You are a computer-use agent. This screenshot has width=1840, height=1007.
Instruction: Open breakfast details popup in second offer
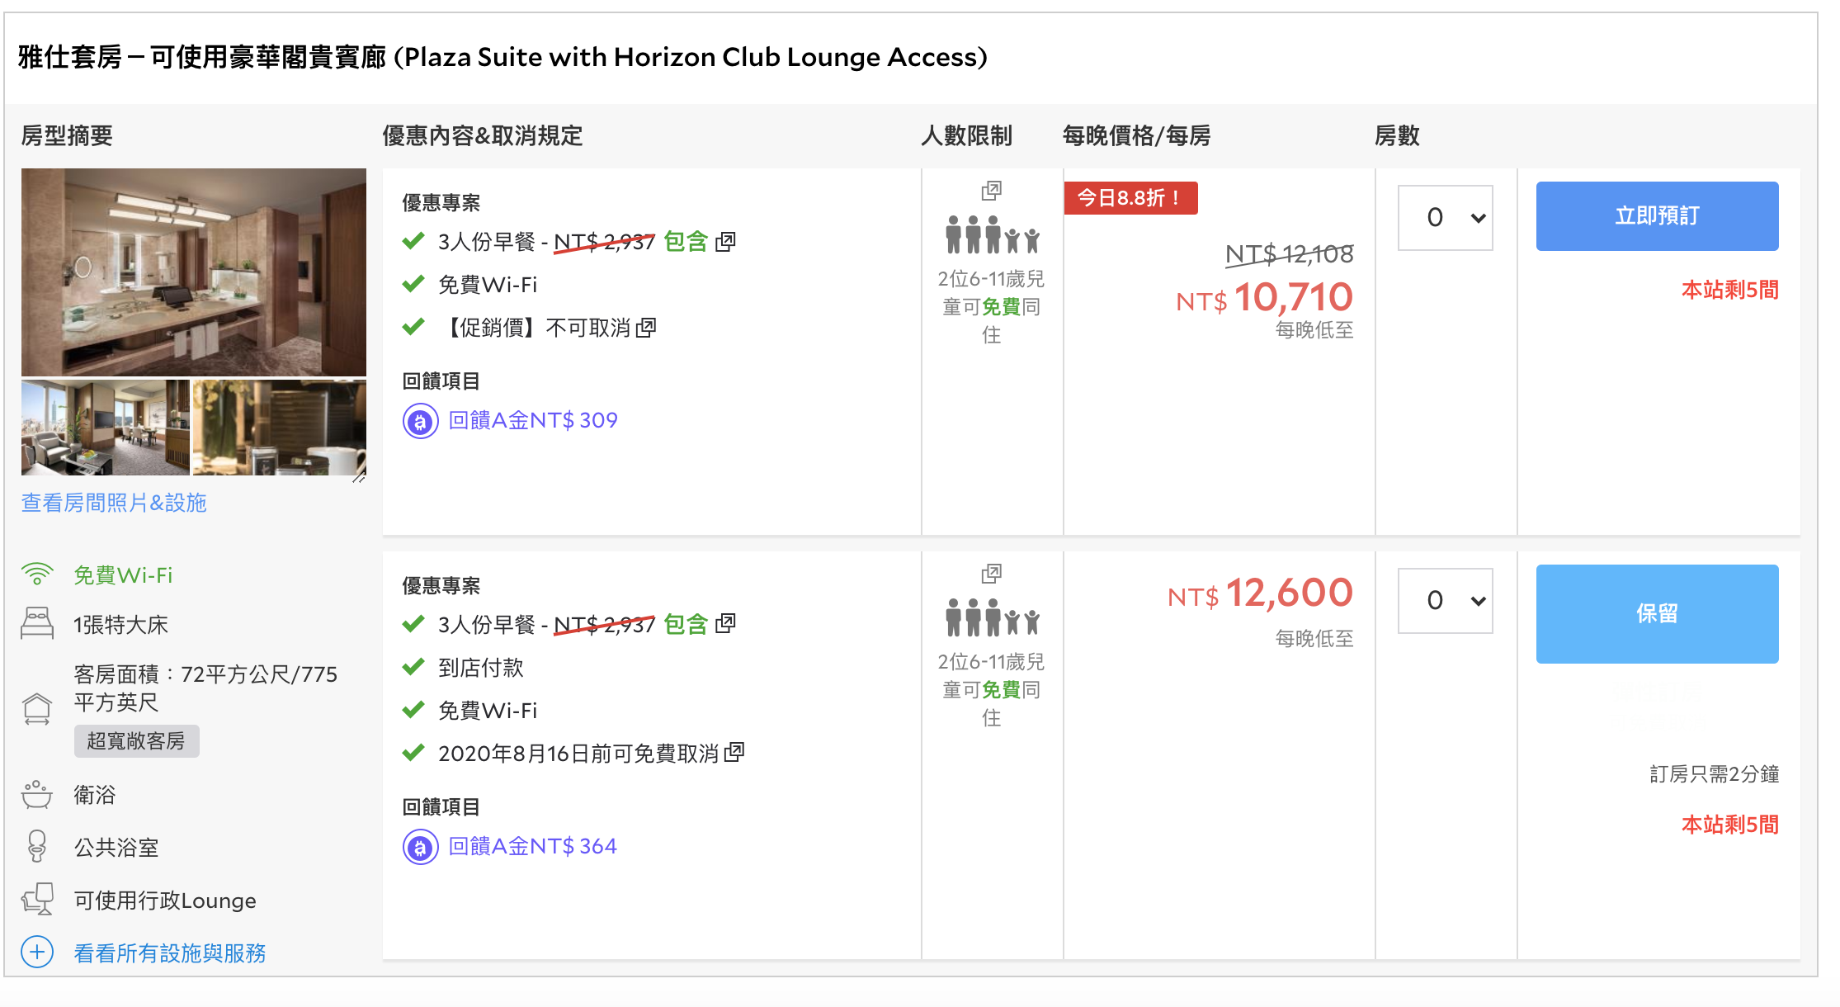(725, 624)
